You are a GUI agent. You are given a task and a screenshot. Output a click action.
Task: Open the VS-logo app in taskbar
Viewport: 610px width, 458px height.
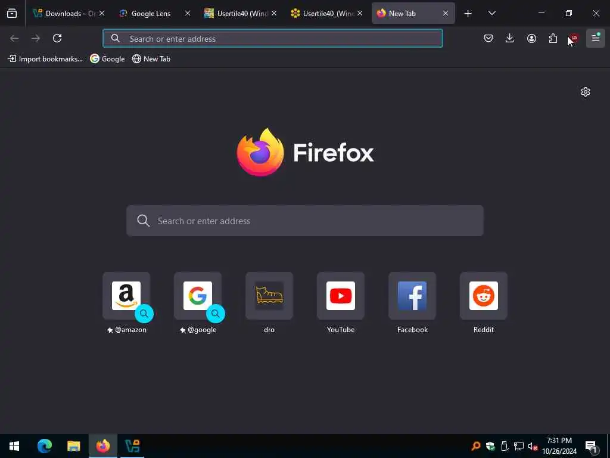point(132,446)
